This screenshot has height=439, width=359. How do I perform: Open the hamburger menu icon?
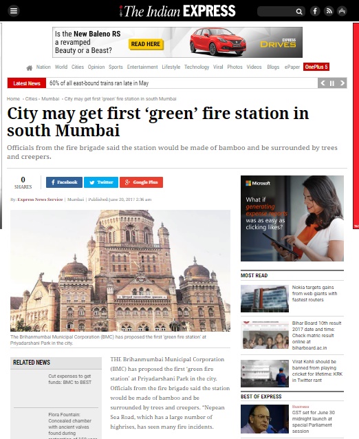pyautogui.click(x=14, y=11)
